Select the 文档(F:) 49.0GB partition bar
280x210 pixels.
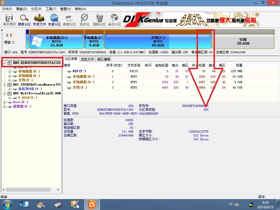coord(158,41)
